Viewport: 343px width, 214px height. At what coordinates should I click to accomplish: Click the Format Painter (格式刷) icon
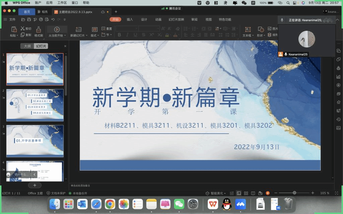[x=39, y=29]
